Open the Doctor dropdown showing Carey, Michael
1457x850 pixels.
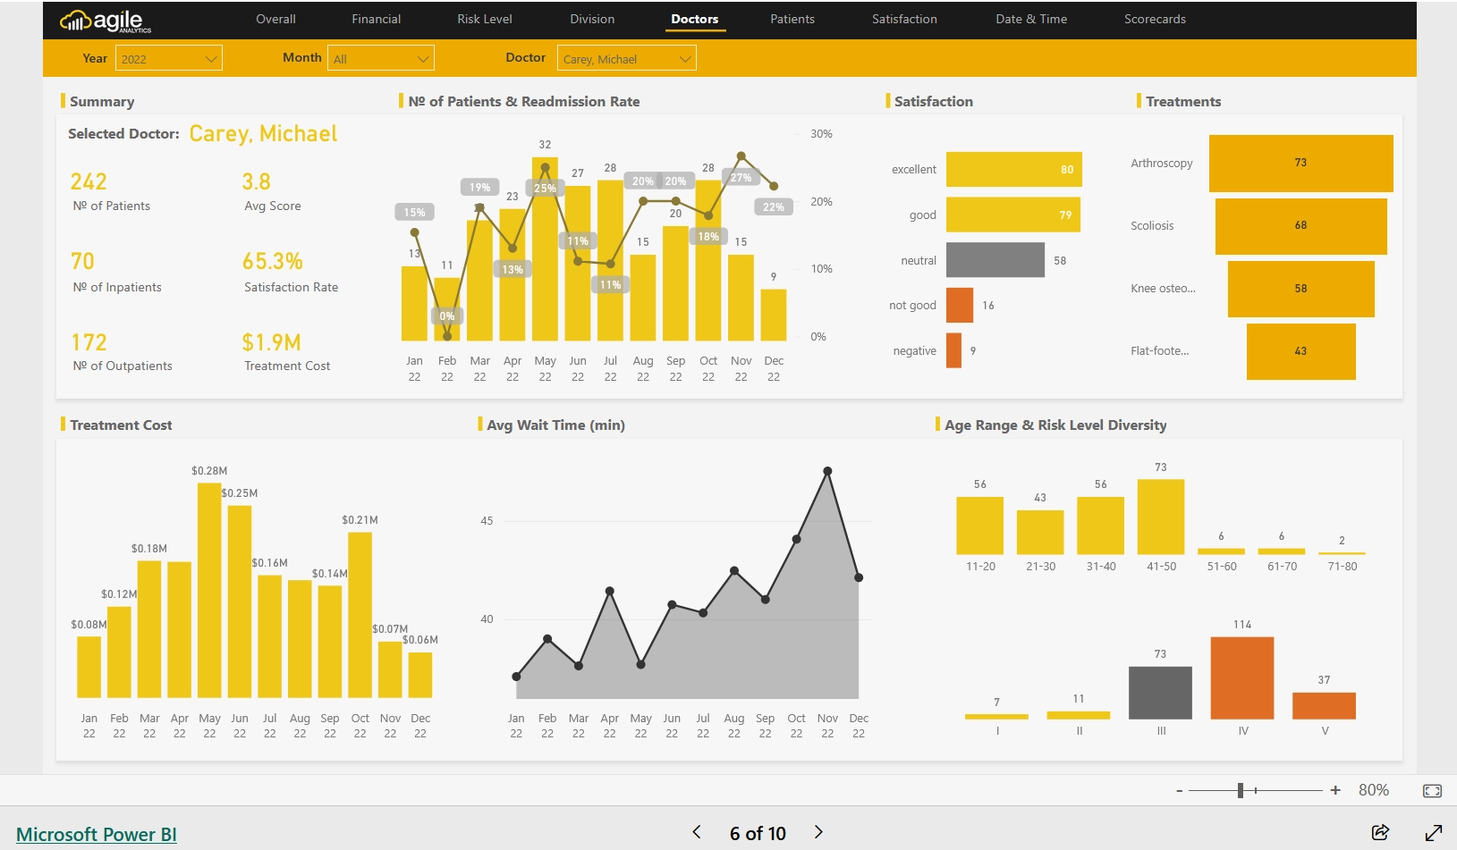pos(627,58)
